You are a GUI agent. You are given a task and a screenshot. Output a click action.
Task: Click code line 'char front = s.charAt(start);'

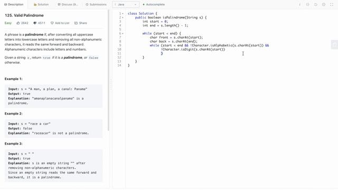[x=176, y=37]
